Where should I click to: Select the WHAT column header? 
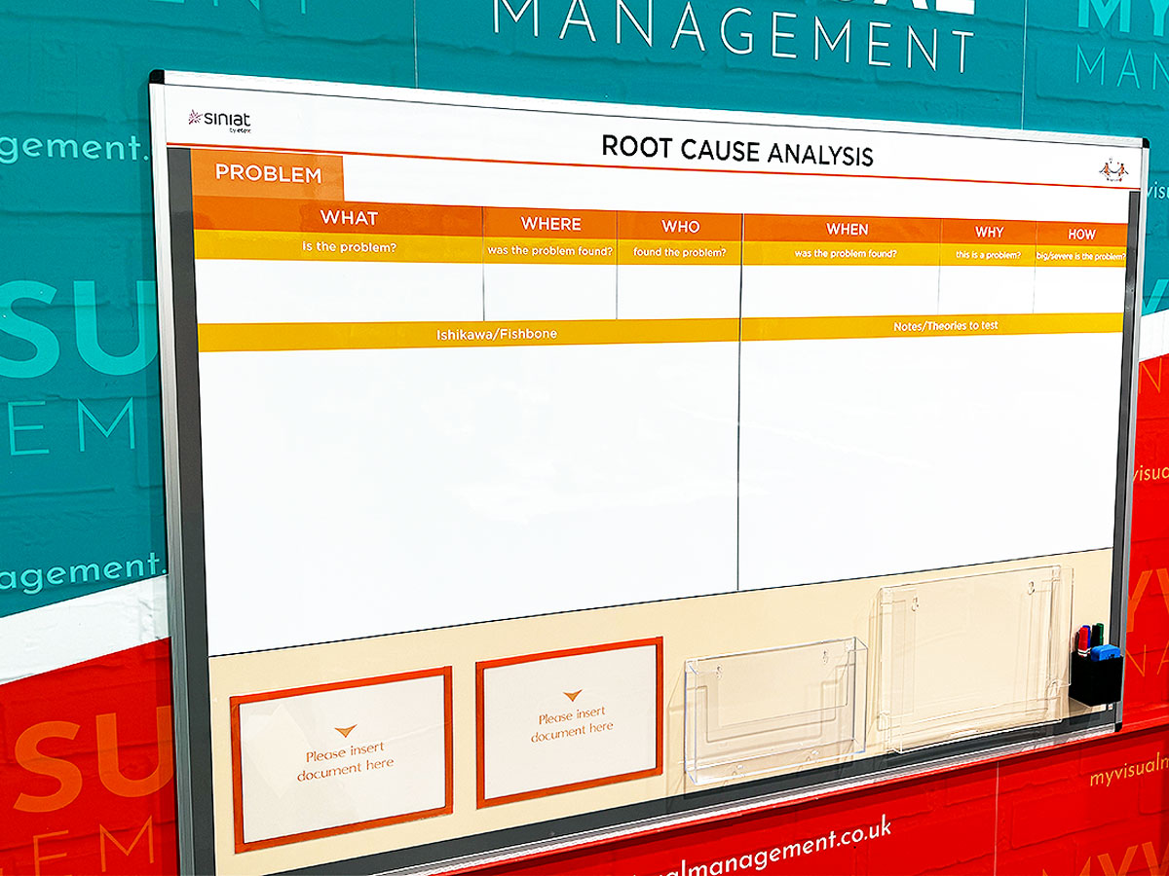(x=348, y=217)
